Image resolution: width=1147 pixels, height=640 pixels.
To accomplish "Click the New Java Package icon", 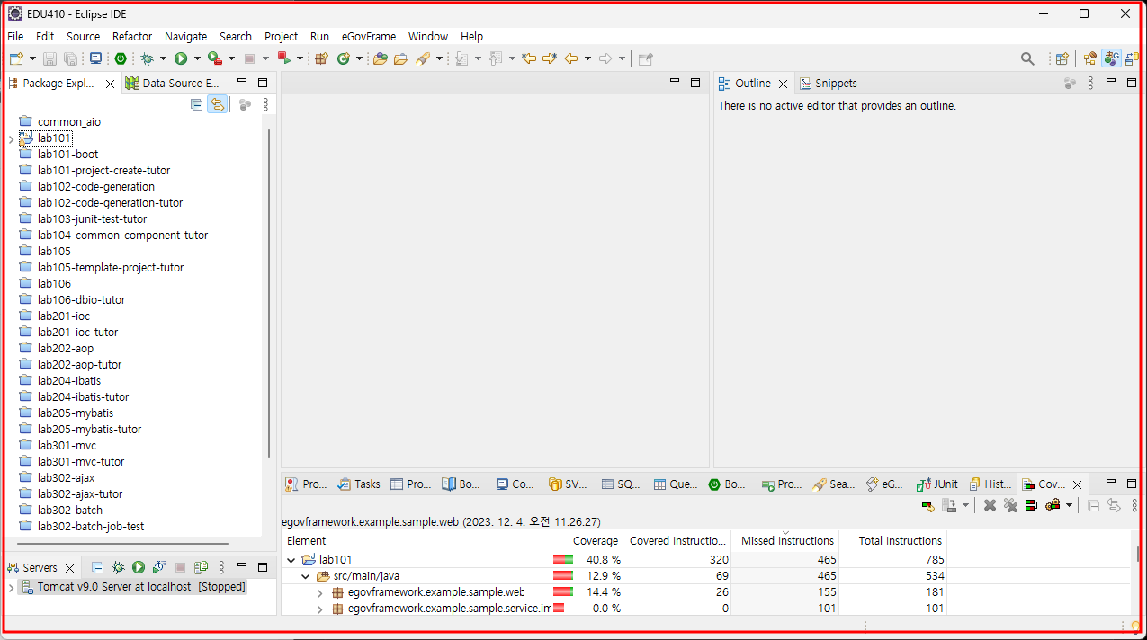I will (321, 58).
